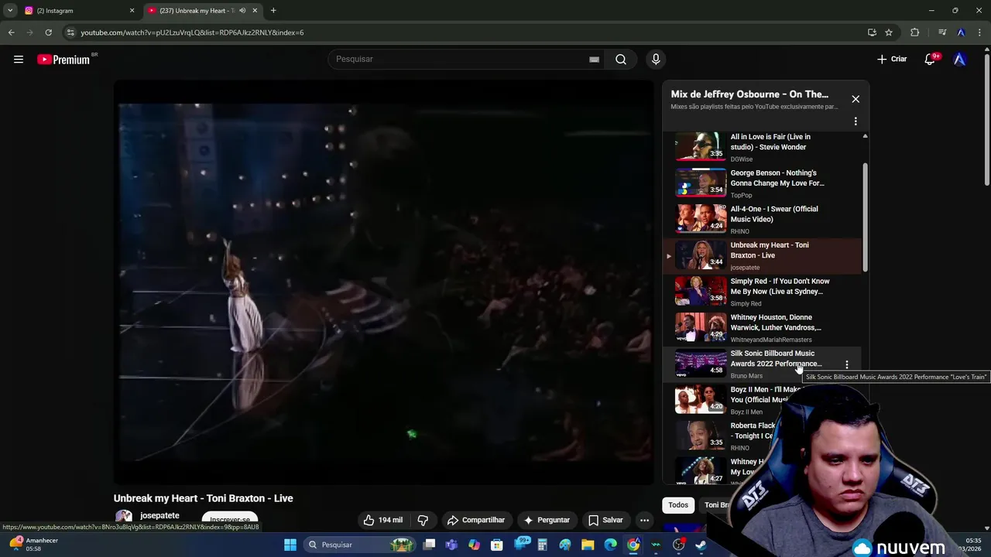Viewport: 991px width, 557px height.
Task: Open the YouTube hamburger guide menu
Action: coord(19,60)
